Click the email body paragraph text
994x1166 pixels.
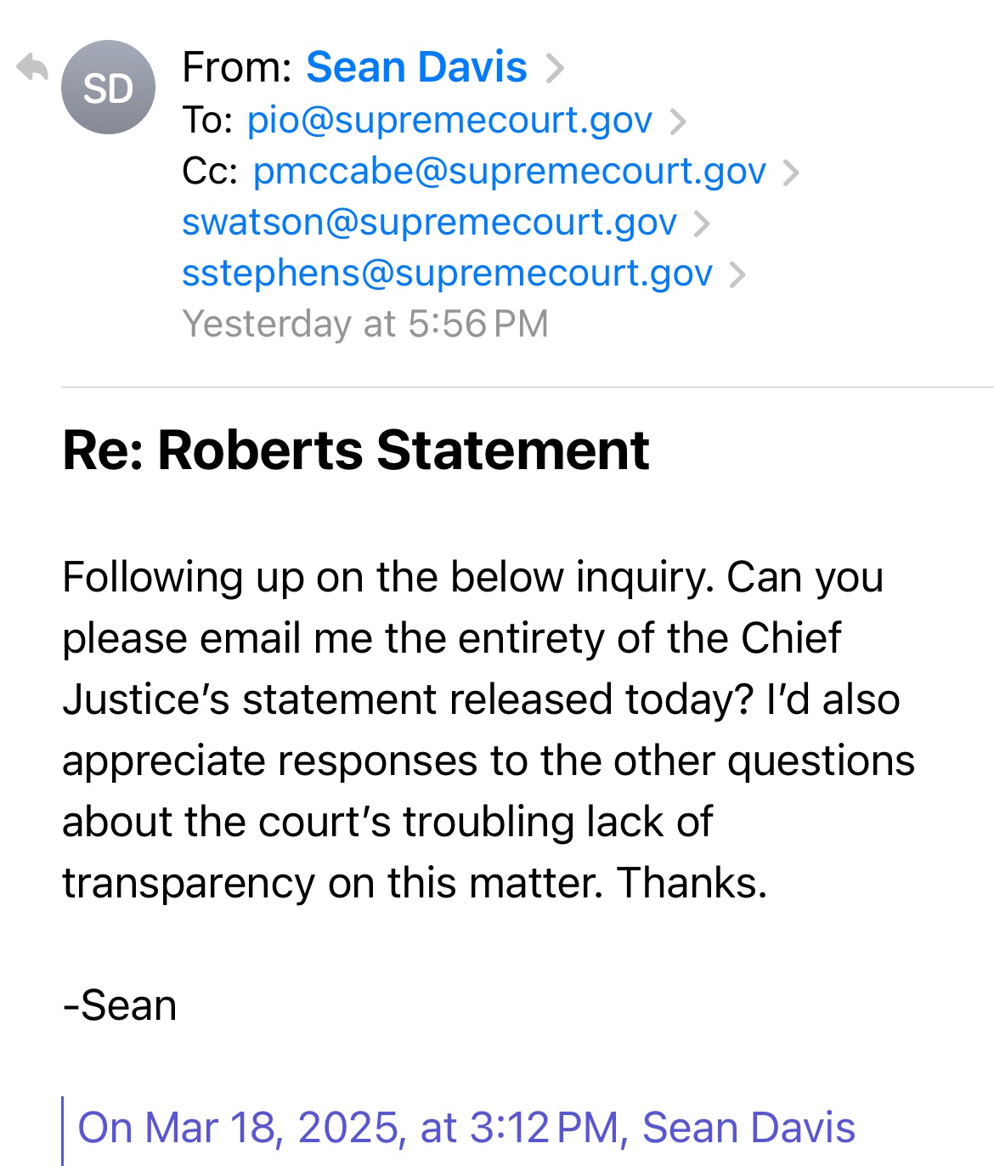[x=488, y=729]
